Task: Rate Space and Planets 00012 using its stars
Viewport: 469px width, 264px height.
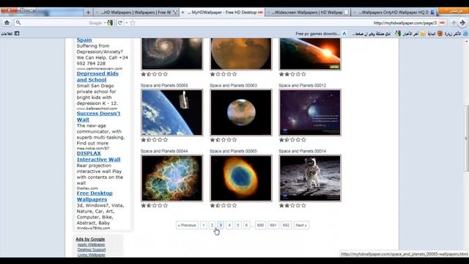Action: tap(292, 140)
